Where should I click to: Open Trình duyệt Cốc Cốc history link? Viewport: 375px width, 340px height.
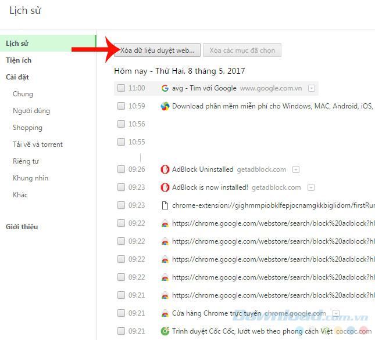click(252, 331)
